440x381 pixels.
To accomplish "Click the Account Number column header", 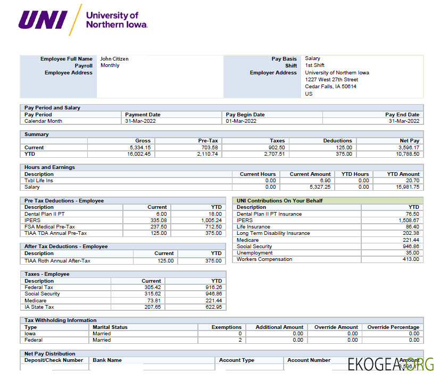I will click(309, 360).
